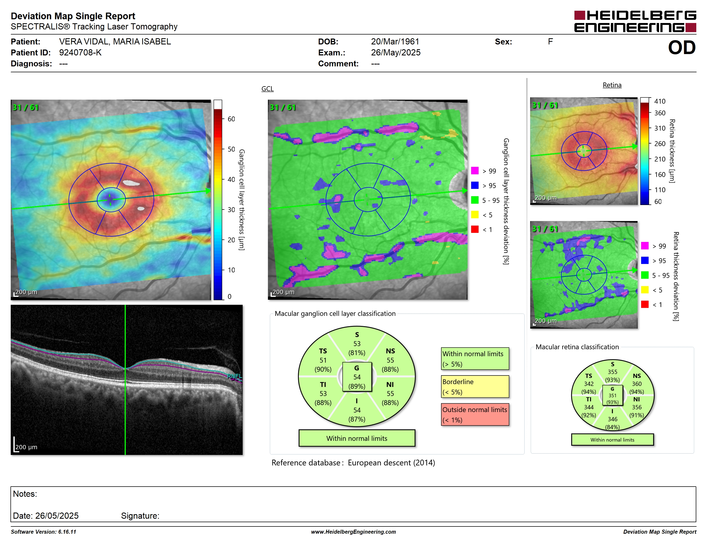Click the yellow 'Borderline (< 5%)' legend box
This screenshot has width=707, height=546.
tap(475, 386)
